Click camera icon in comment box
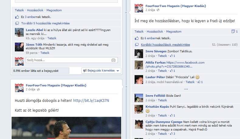Viewport: 240px width, 139px height. (113, 60)
